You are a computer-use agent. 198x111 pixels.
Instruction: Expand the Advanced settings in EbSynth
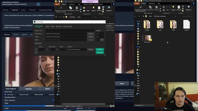point(38,43)
